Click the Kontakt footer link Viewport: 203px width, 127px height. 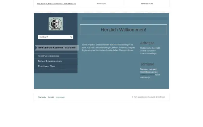51,97
